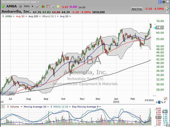Click the Sell link at chart bottom left
The image size is (170, 127).
click(11, 93)
